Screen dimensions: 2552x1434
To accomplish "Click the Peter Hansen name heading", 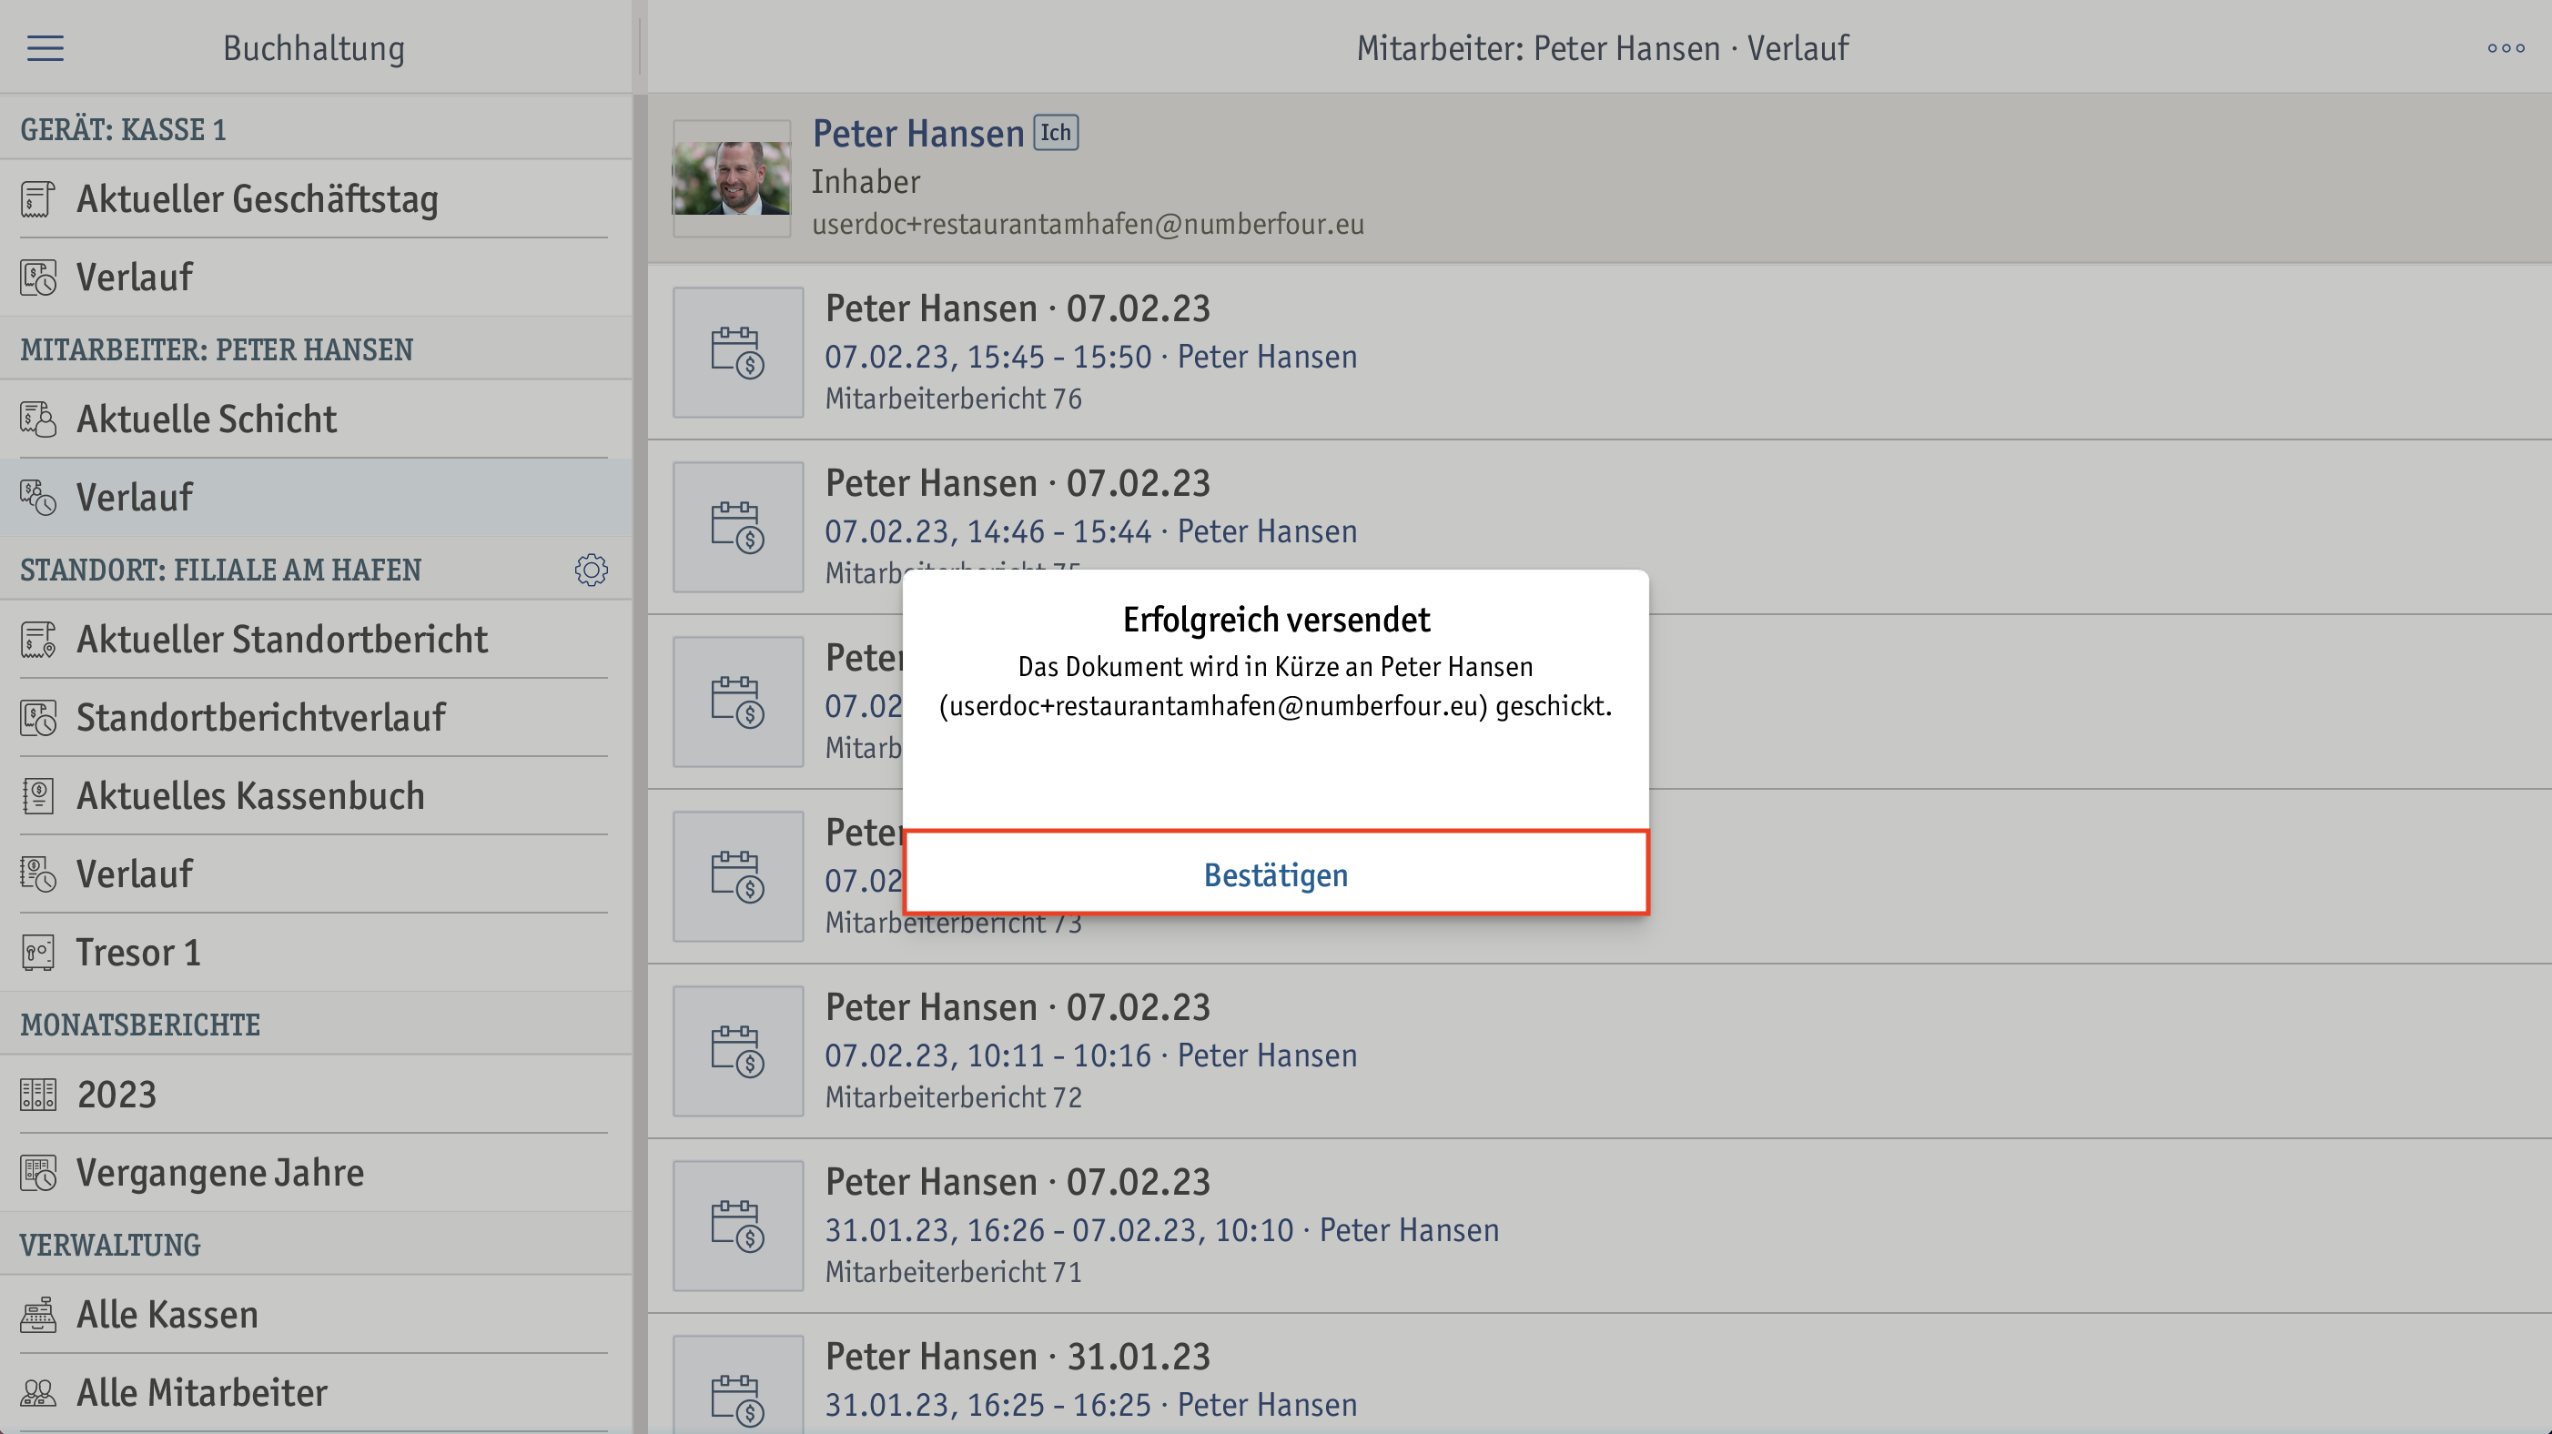I will coord(917,133).
